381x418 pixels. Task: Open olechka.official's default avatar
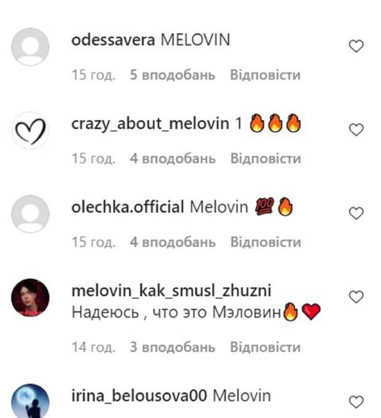[x=30, y=214]
